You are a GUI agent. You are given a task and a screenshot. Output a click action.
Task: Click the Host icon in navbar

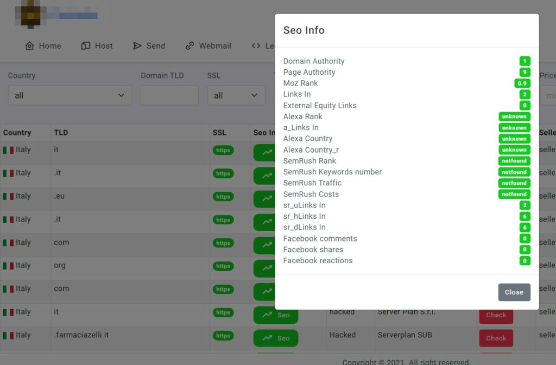85,46
